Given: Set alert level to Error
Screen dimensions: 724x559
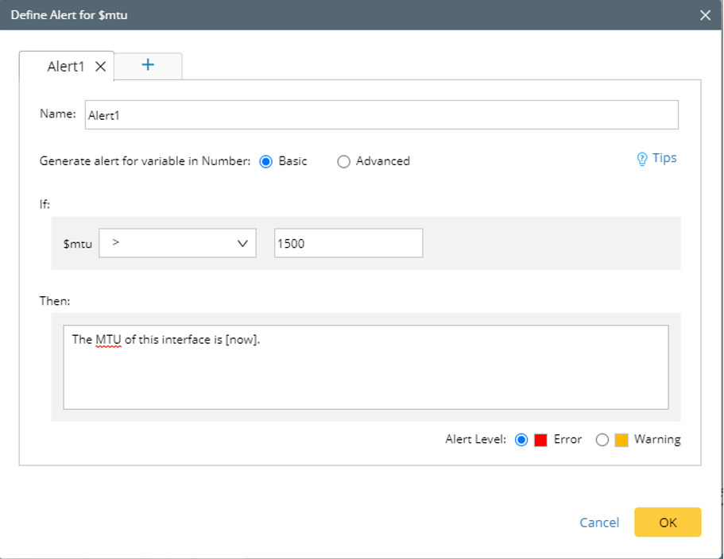Looking at the screenshot, I should (522, 439).
